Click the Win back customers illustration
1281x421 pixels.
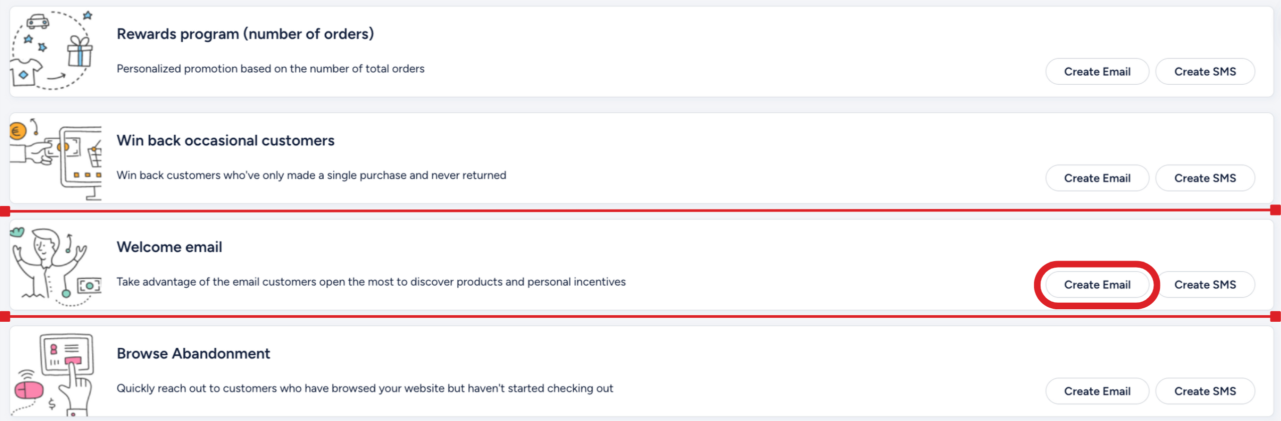point(56,159)
